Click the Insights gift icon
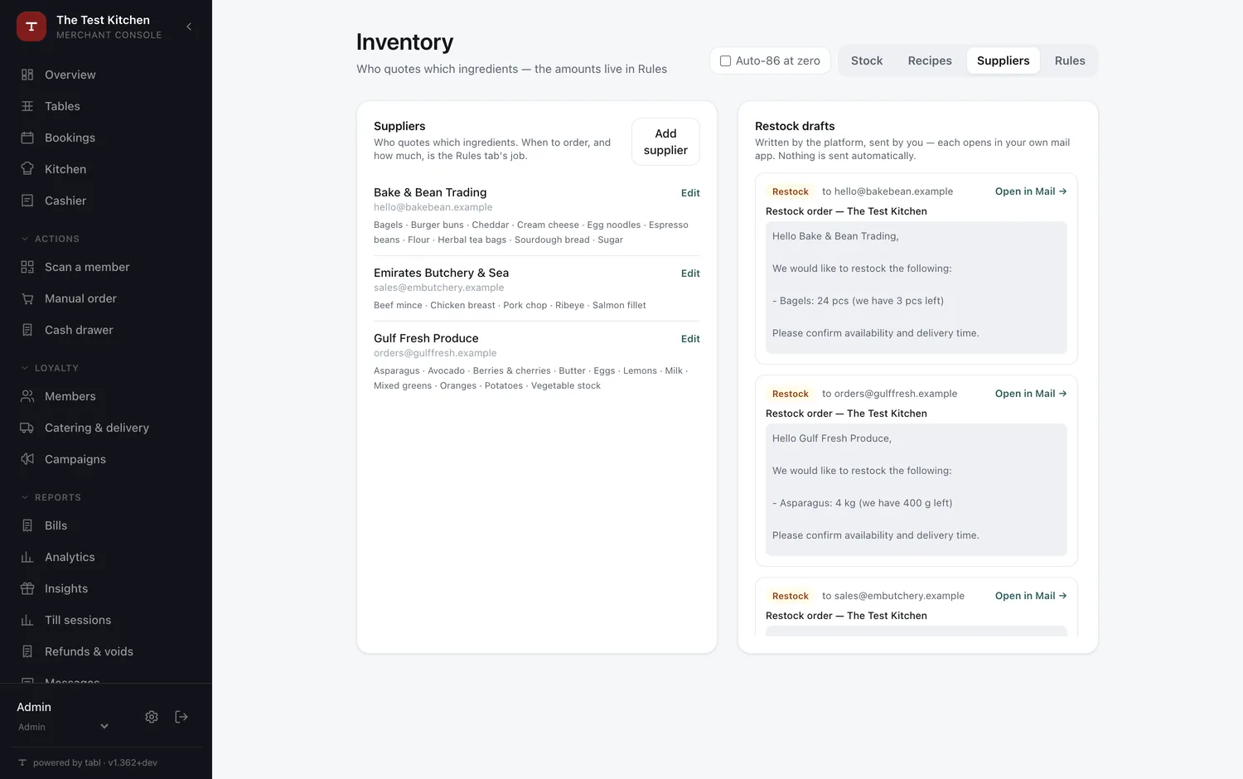 [x=27, y=588]
